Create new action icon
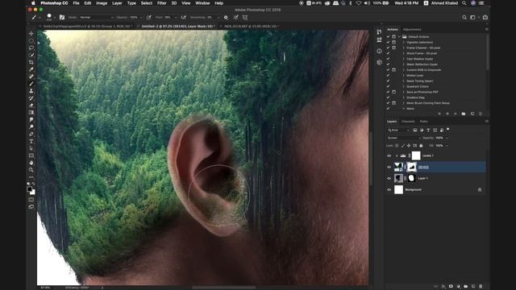This screenshot has height=290, width=516. coord(472,114)
